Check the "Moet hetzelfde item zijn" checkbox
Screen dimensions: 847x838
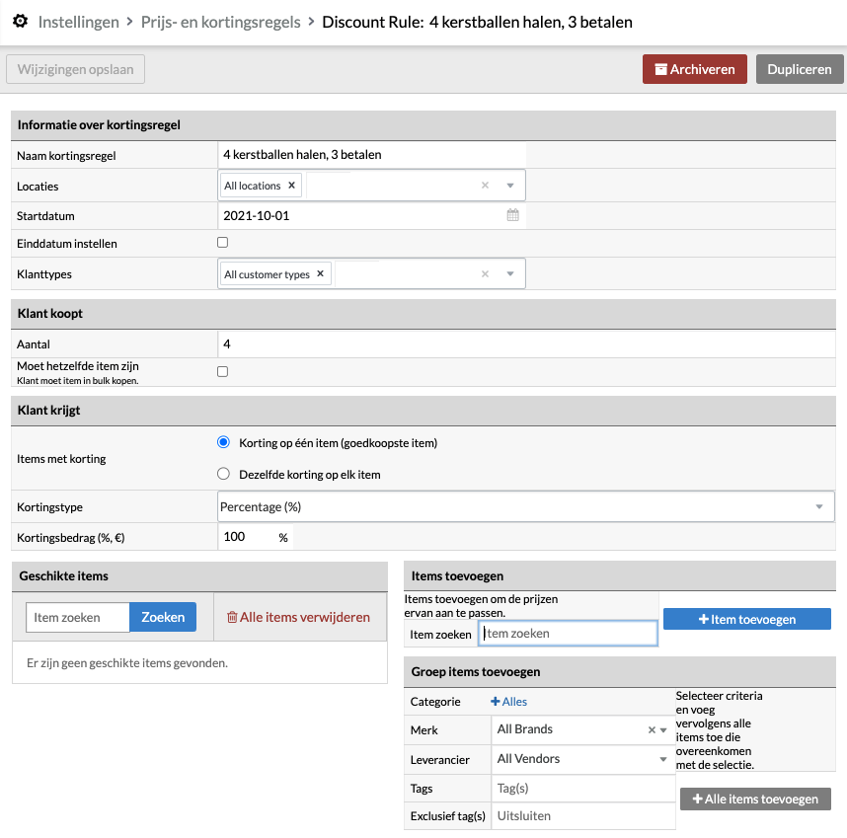[222, 370]
